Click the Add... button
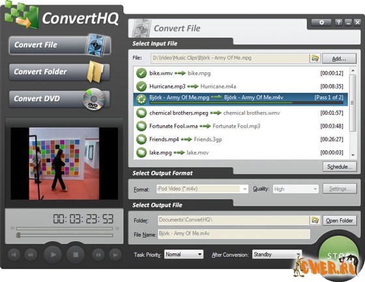 [339, 59]
